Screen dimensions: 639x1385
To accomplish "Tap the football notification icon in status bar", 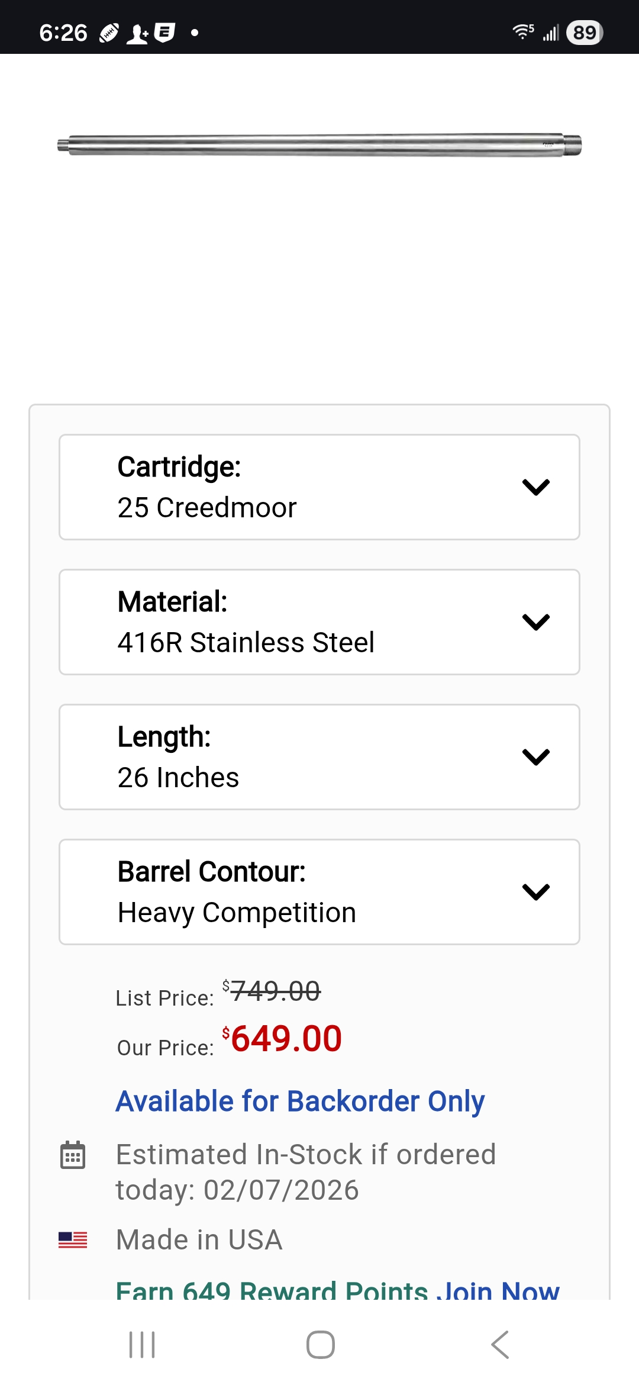I will coord(109,33).
